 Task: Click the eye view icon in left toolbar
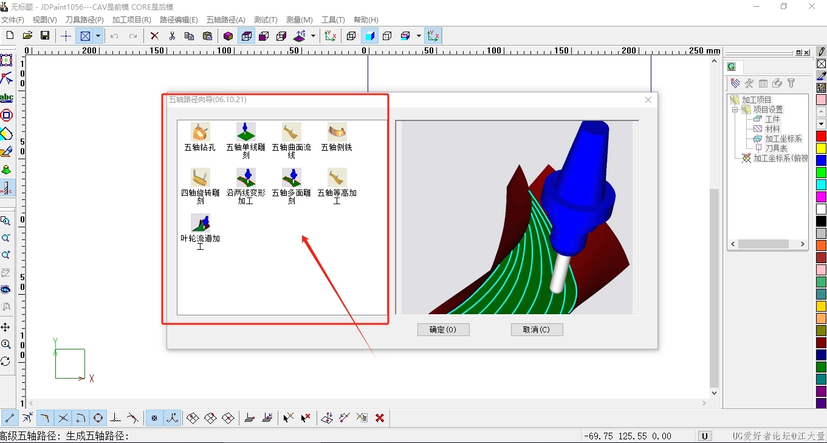(6, 289)
